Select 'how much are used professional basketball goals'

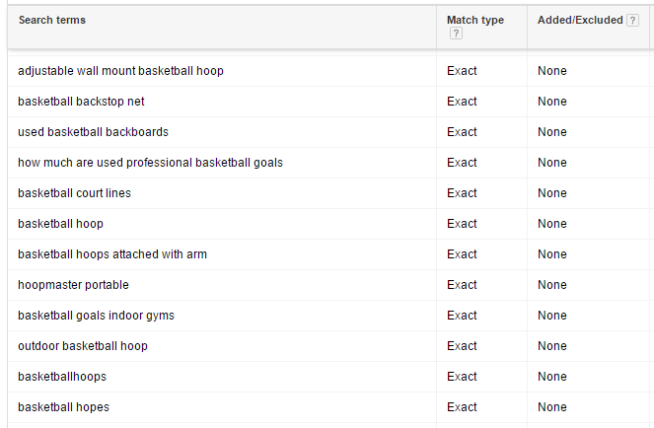click(x=150, y=163)
